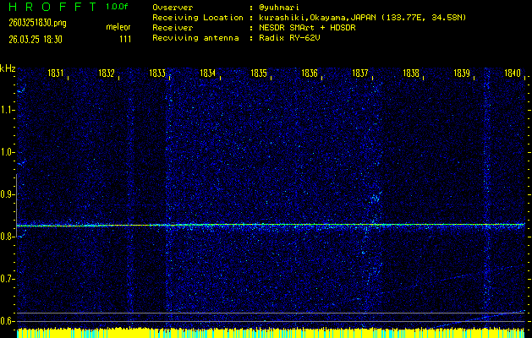This screenshot has height=338, width=532.
Task: Click the observer name @yuhmari
Action: 278,8
